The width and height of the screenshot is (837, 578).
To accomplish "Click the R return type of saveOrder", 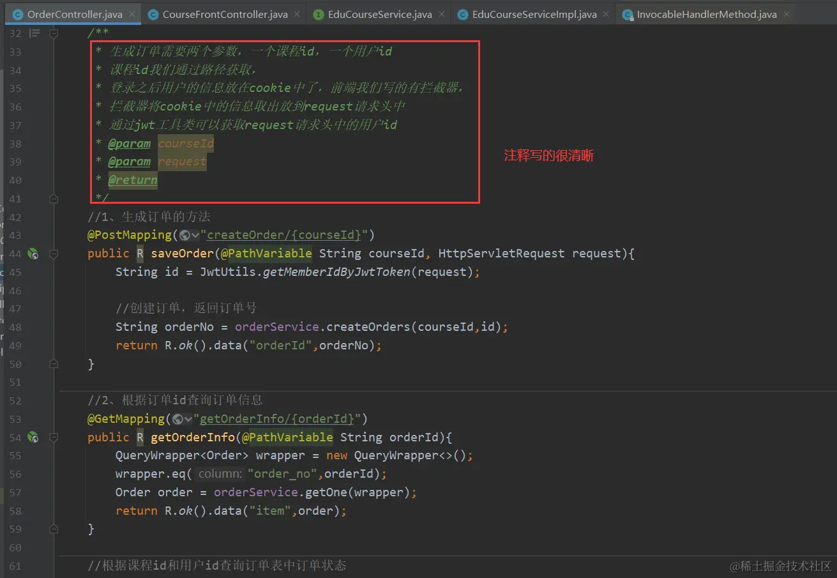I will [x=140, y=254].
